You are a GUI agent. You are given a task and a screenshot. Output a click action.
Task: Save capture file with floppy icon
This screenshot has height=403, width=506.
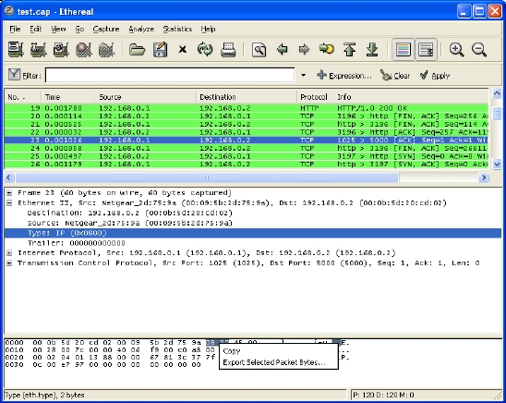[160, 49]
